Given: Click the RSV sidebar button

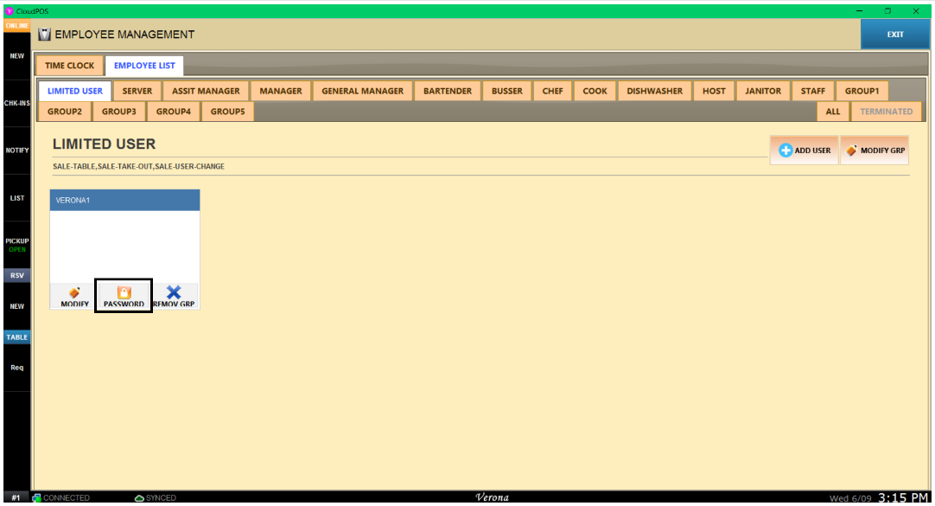Looking at the screenshot, I should point(16,276).
